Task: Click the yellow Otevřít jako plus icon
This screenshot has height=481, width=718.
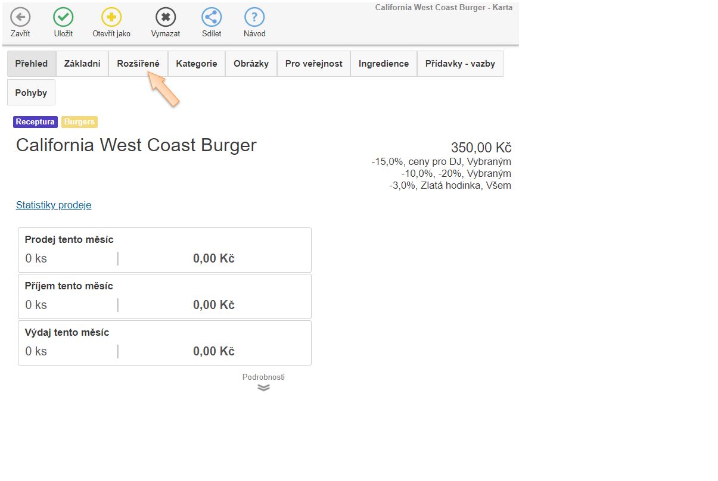Action: point(111,17)
